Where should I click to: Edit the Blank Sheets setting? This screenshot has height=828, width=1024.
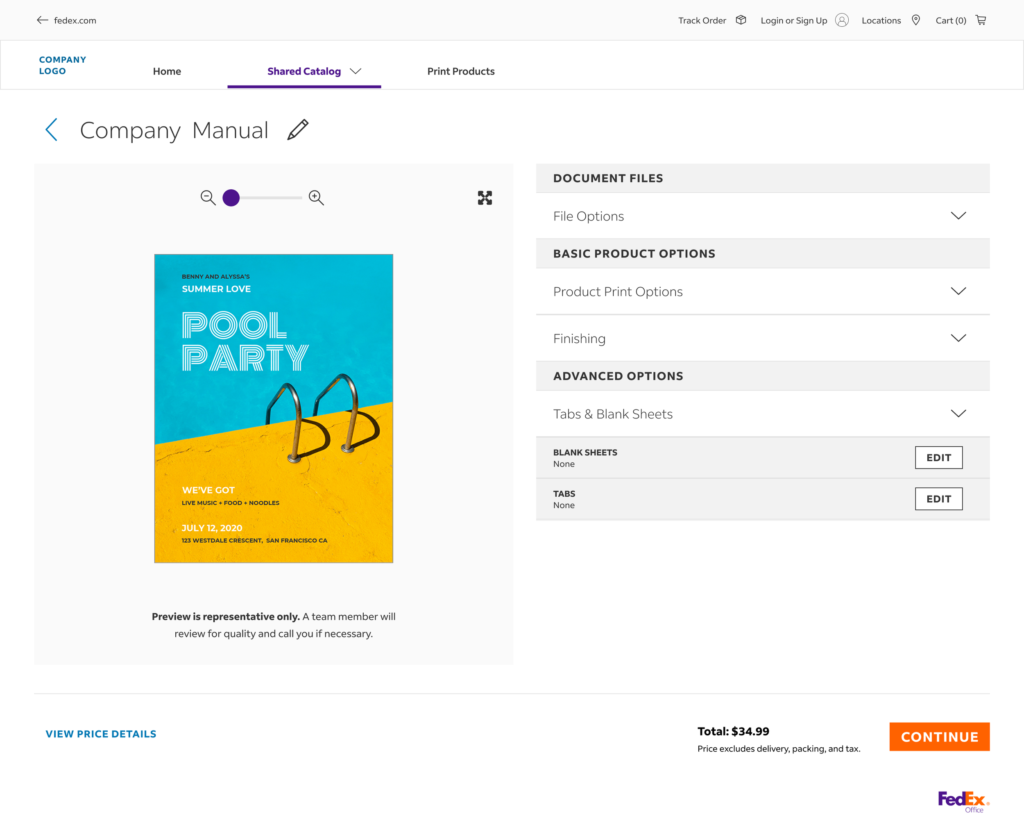[x=938, y=457]
